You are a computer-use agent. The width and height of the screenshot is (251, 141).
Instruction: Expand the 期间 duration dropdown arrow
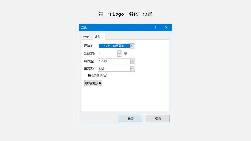(132, 61)
